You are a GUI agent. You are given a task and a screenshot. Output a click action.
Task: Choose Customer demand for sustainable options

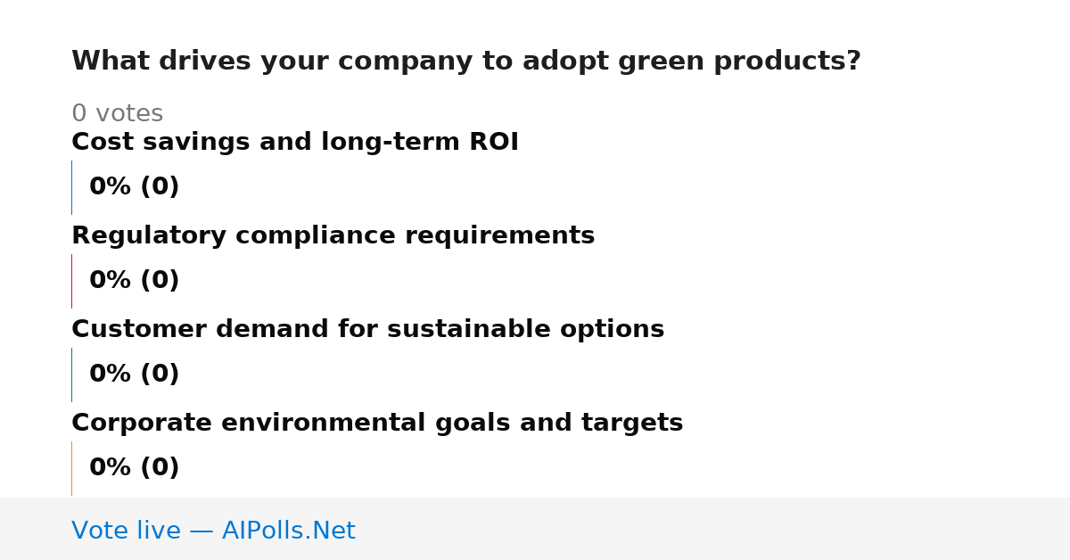[367, 329]
